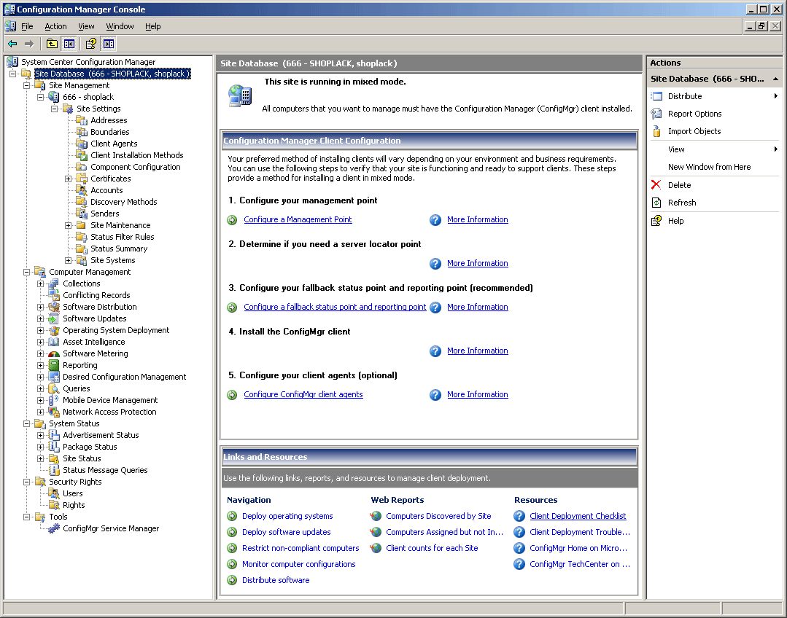787x618 pixels.
Task: Open ConfigMgr Home on Microsoft resource link
Action: [578, 548]
